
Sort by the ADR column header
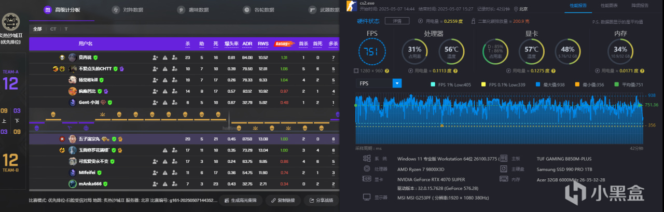247,44
